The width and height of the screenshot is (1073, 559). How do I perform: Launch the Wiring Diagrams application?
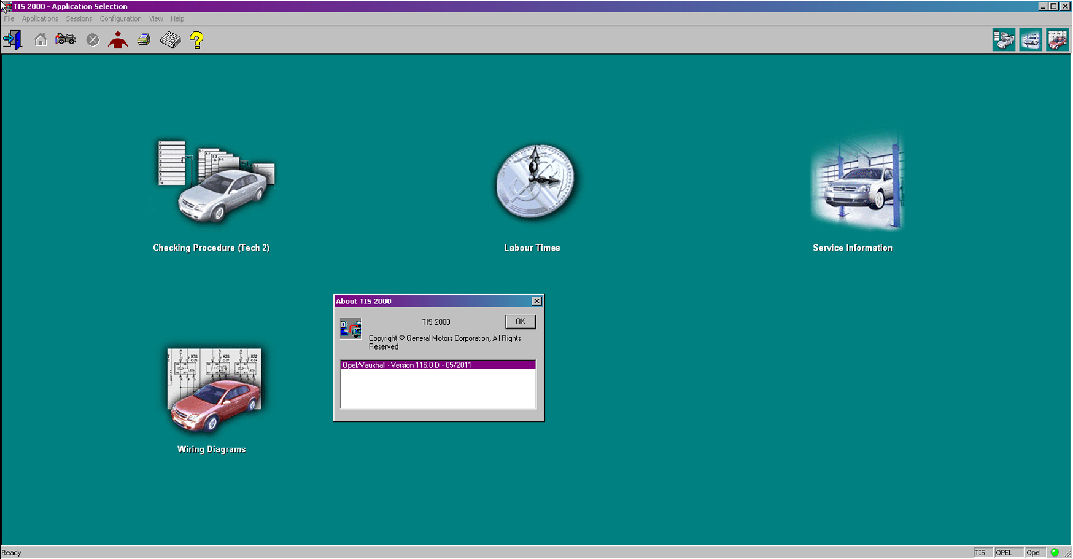214,389
